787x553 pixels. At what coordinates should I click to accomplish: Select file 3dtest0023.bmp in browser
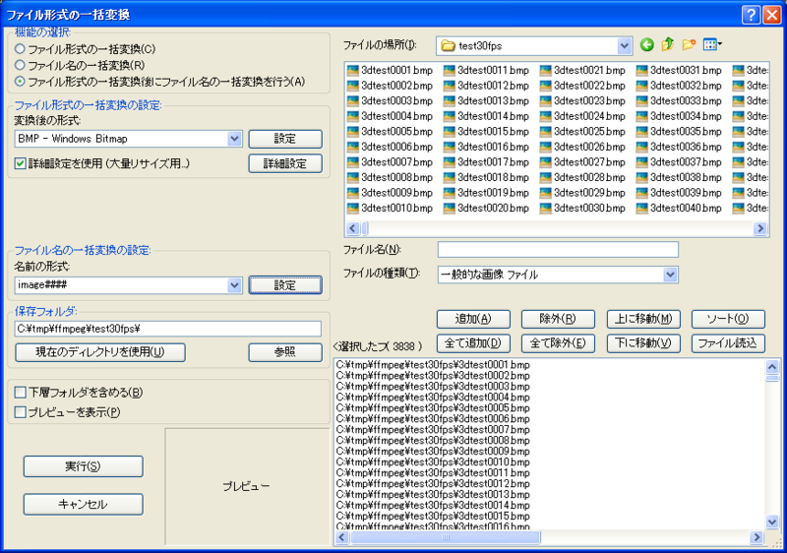point(582,101)
